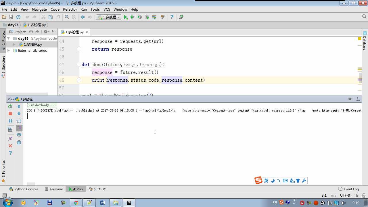Rerun the program in the Run panel
This screenshot has height=207, width=368.
(10, 107)
